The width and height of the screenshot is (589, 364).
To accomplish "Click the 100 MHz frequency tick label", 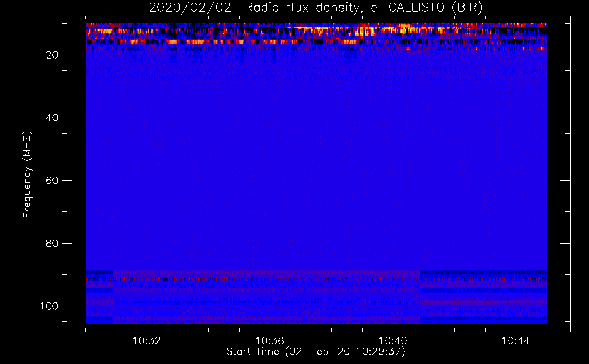I will (x=49, y=306).
